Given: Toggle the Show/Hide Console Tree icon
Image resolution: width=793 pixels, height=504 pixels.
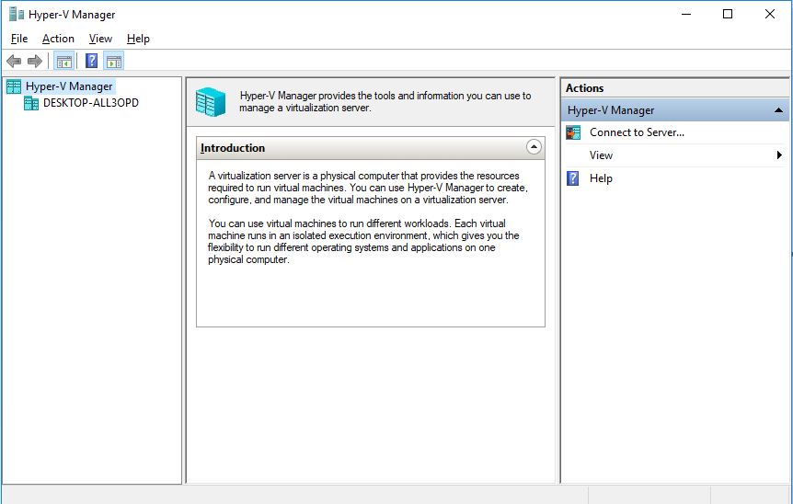Looking at the screenshot, I should click(64, 62).
